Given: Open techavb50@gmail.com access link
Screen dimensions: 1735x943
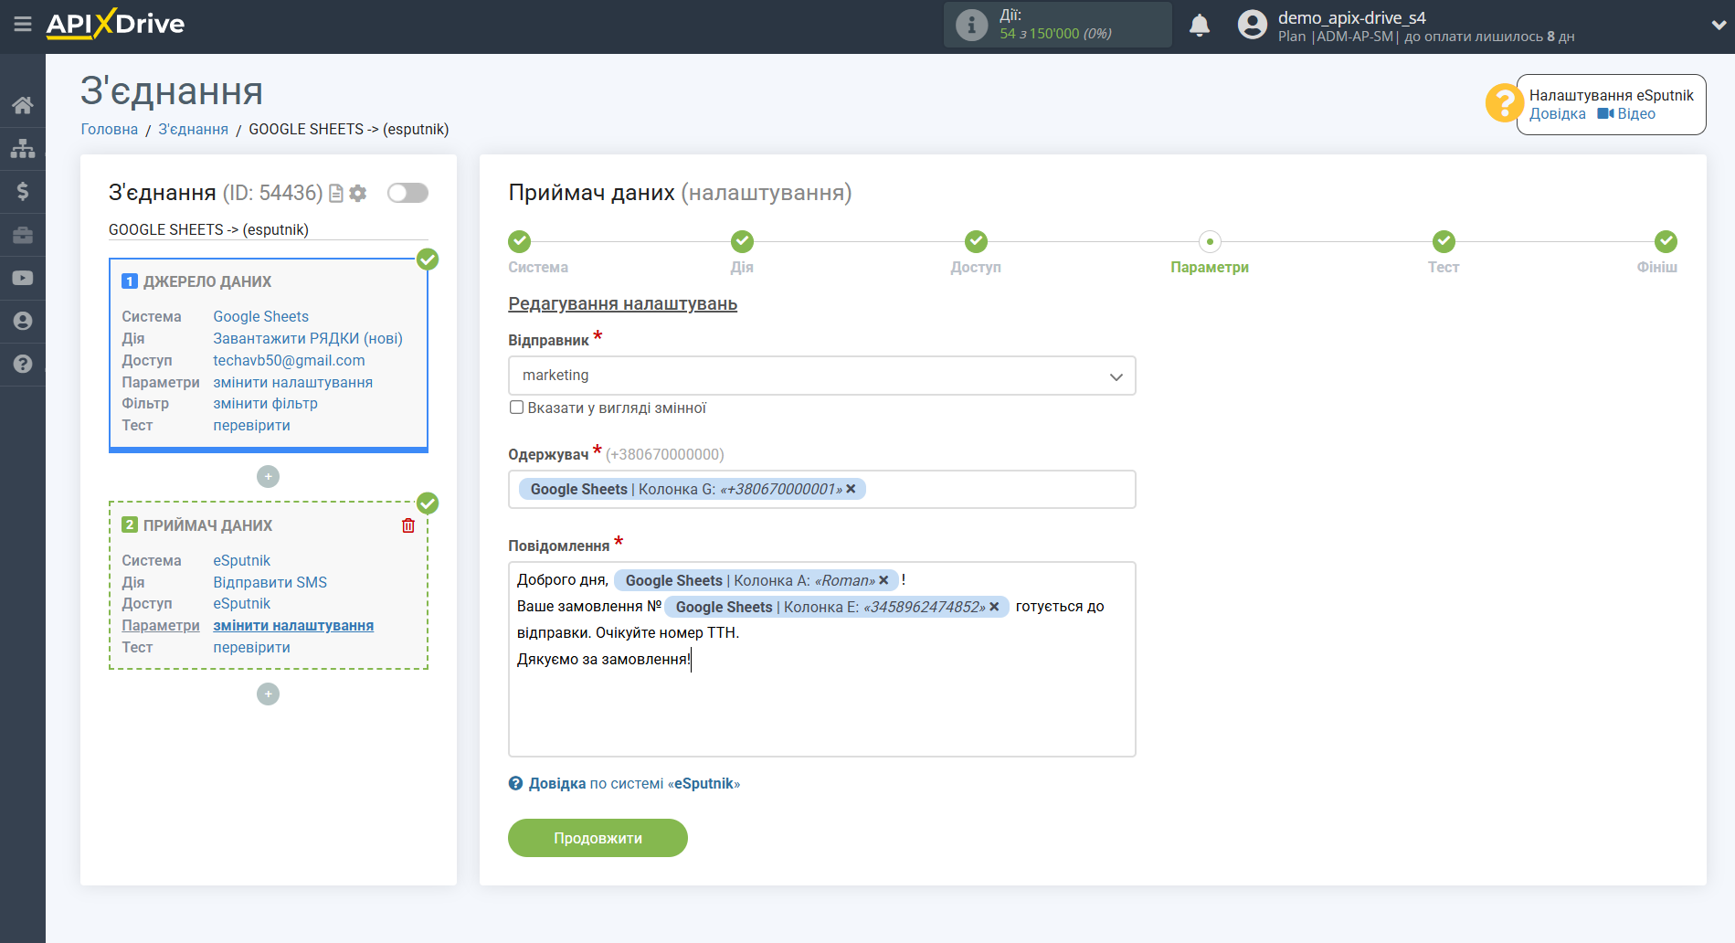Looking at the screenshot, I should (289, 360).
